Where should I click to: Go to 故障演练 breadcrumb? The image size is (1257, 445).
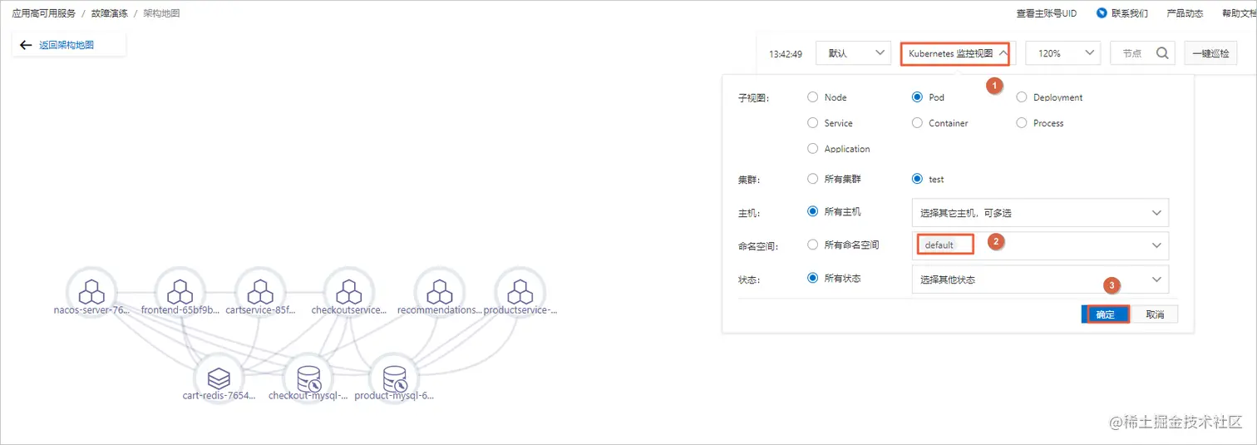110,13
